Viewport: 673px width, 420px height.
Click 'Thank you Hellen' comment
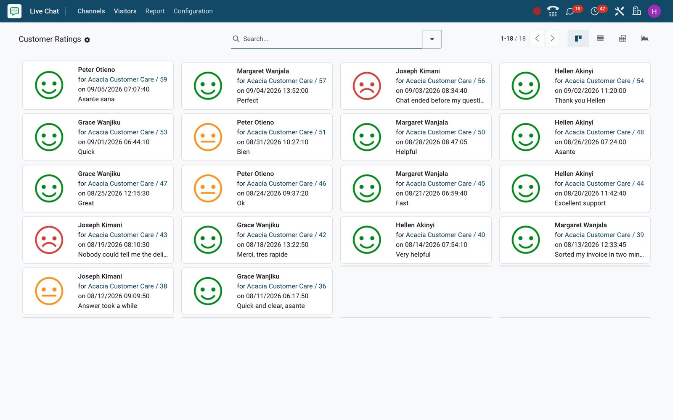[580, 100]
